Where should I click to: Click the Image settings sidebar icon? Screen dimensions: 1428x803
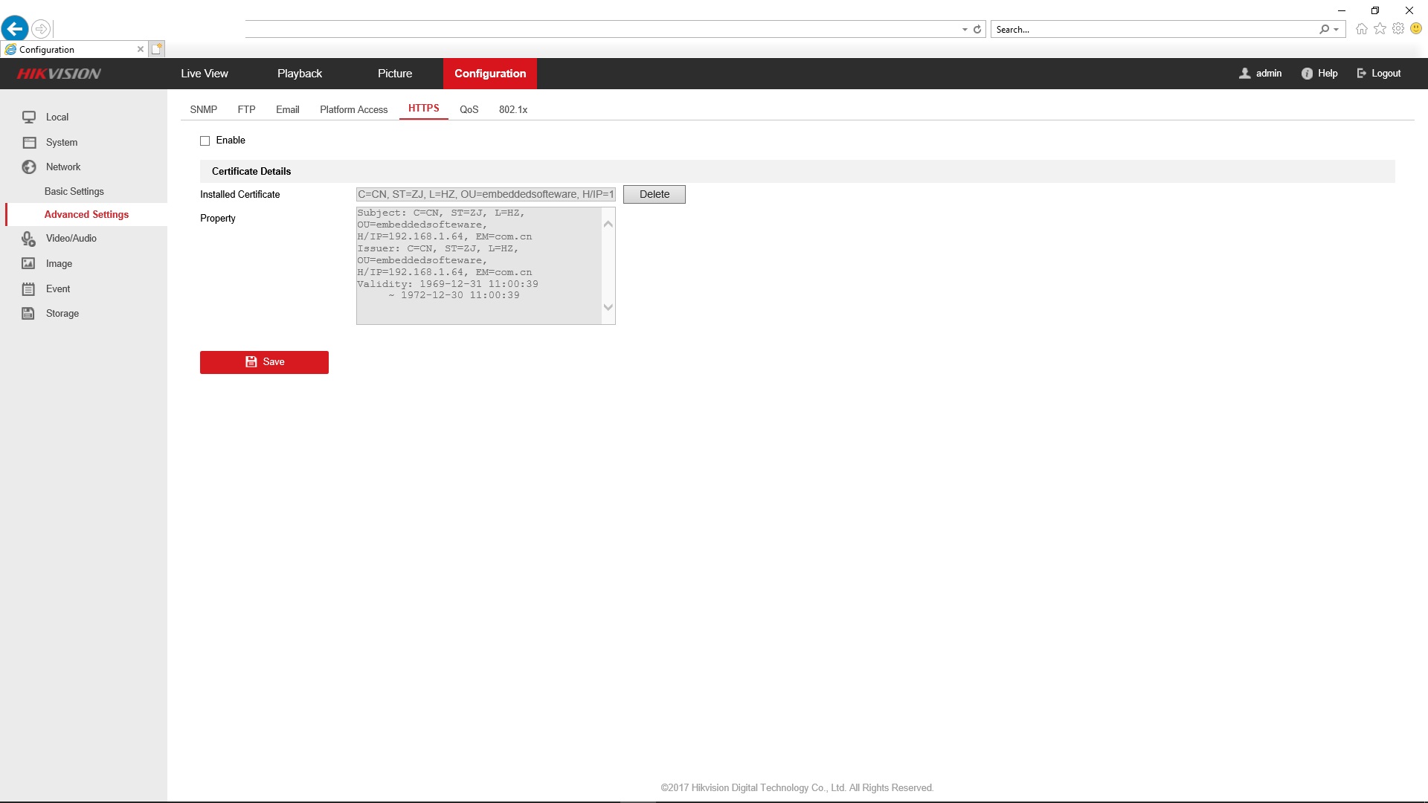click(x=29, y=263)
